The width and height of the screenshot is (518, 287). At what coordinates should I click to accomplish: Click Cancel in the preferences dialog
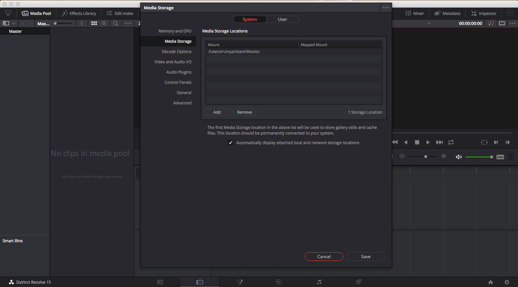click(324, 257)
